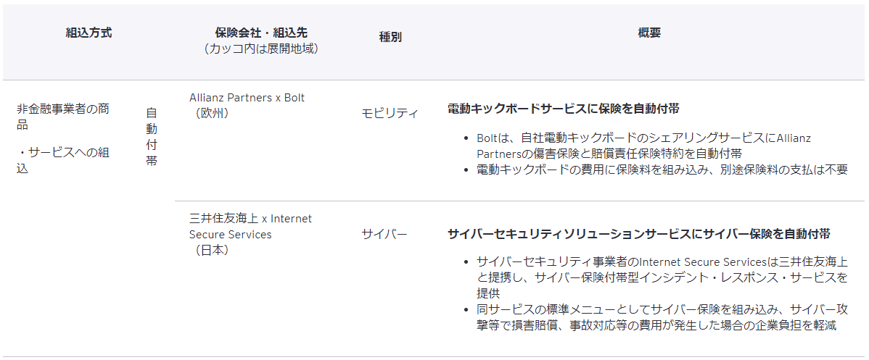The image size is (869, 360).
Task: Click the 電動キックボードサービスに保険を自動付帯 heading
Action: pyautogui.click(x=564, y=109)
